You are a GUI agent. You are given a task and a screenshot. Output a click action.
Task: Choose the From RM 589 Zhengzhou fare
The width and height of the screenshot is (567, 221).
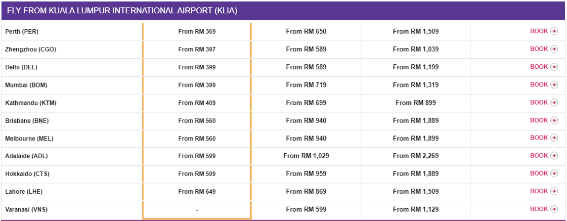[306, 49]
